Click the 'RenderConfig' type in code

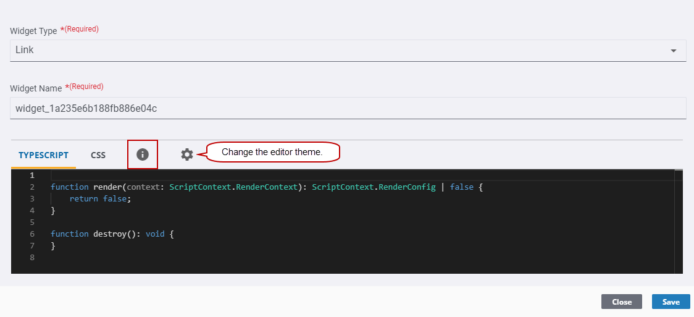pyautogui.click(x=406, y=187)
